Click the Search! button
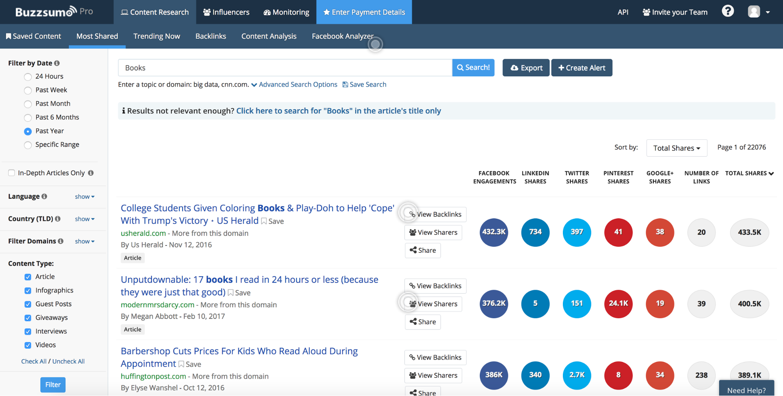Screen dimensions: 783x396 pyautogui.click(x=473, y=68)
